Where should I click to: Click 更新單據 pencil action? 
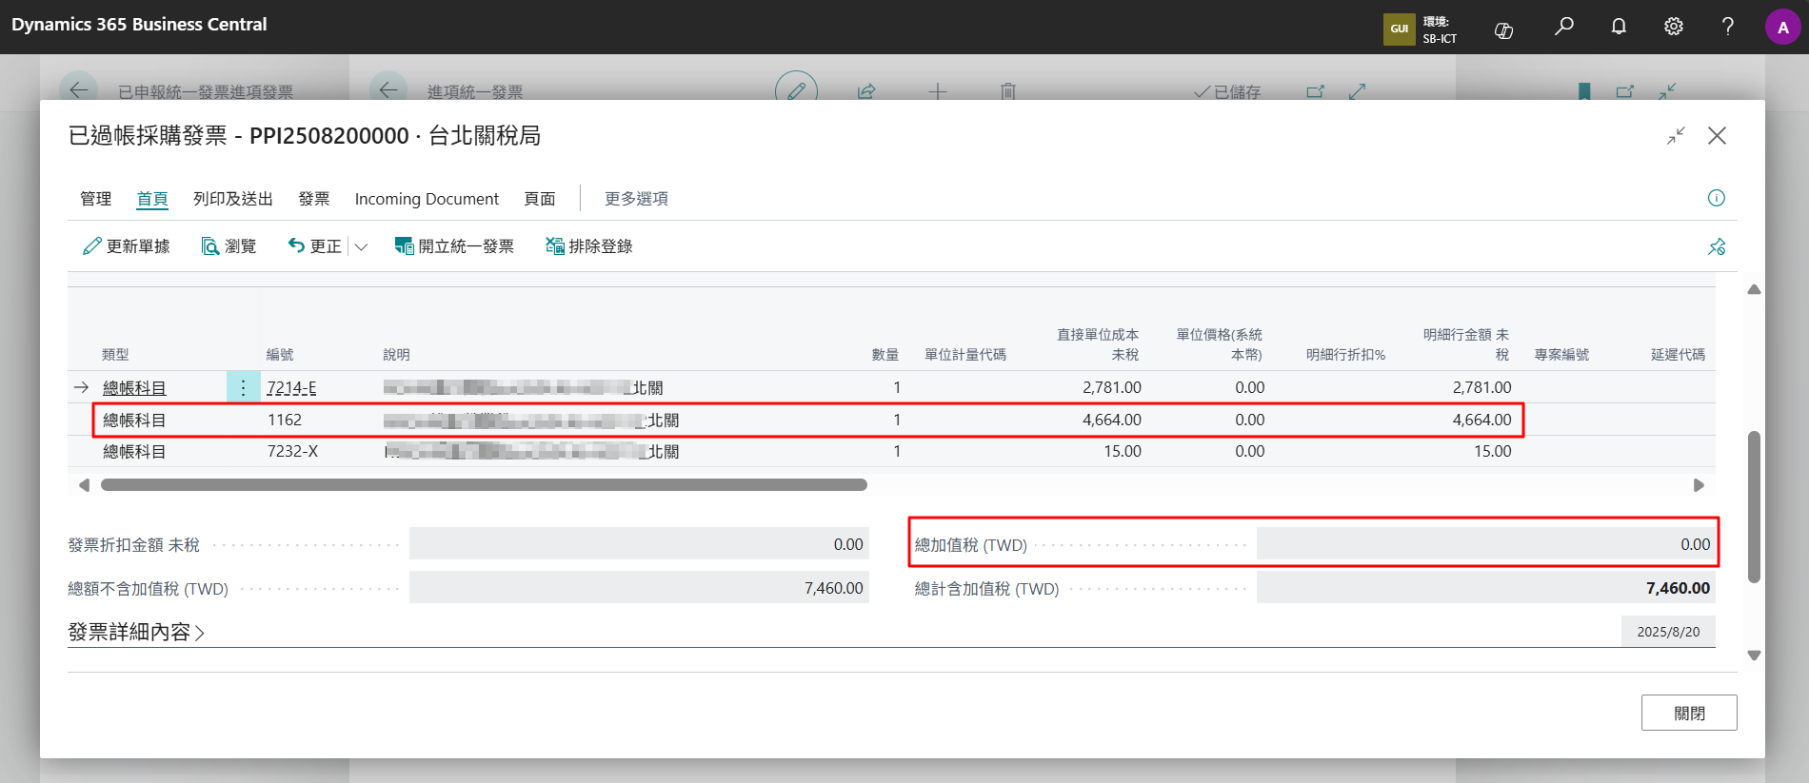[127, 246]
